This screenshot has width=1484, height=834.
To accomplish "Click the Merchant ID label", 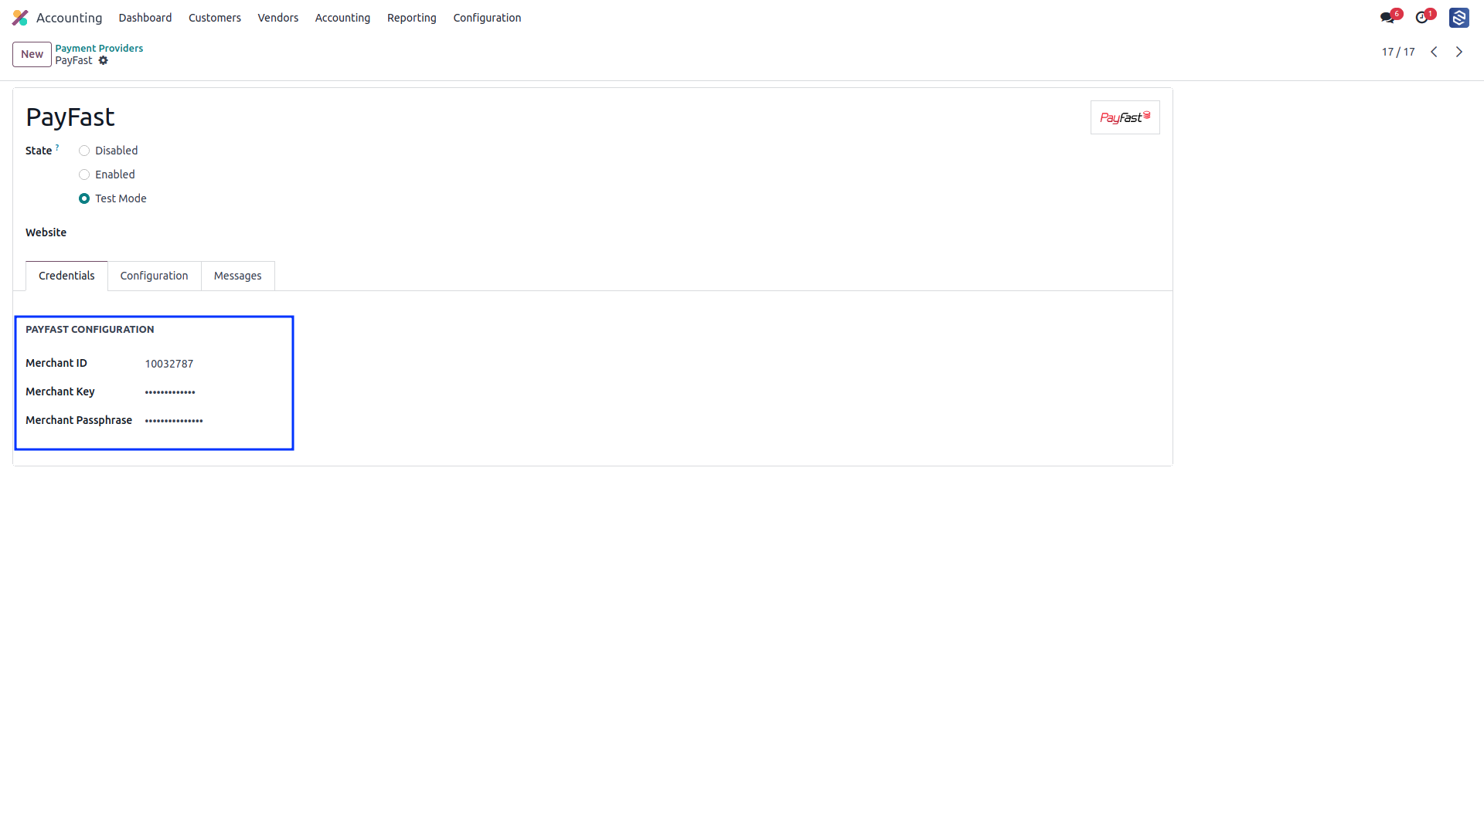I will (56, 363).
